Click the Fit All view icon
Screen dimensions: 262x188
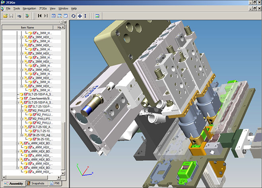pyautogui.click(x=53, y=16)
